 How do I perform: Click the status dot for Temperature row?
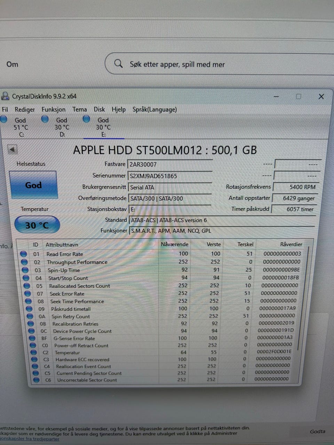pos(34,353)
